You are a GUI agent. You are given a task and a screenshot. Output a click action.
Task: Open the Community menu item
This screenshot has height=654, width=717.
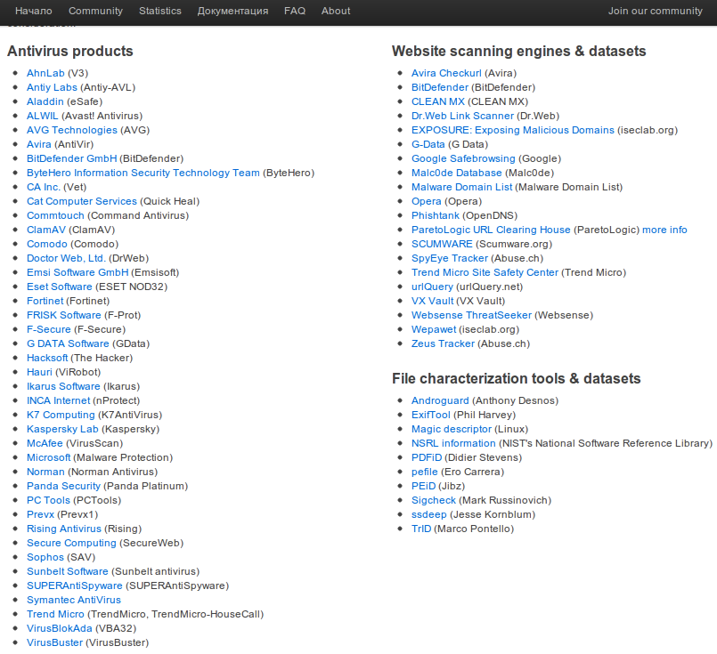point(95,11)
